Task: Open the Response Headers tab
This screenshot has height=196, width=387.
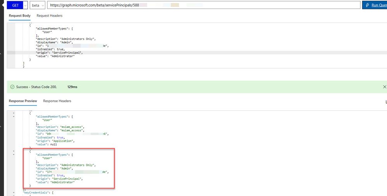Action: tap(57, 101)
